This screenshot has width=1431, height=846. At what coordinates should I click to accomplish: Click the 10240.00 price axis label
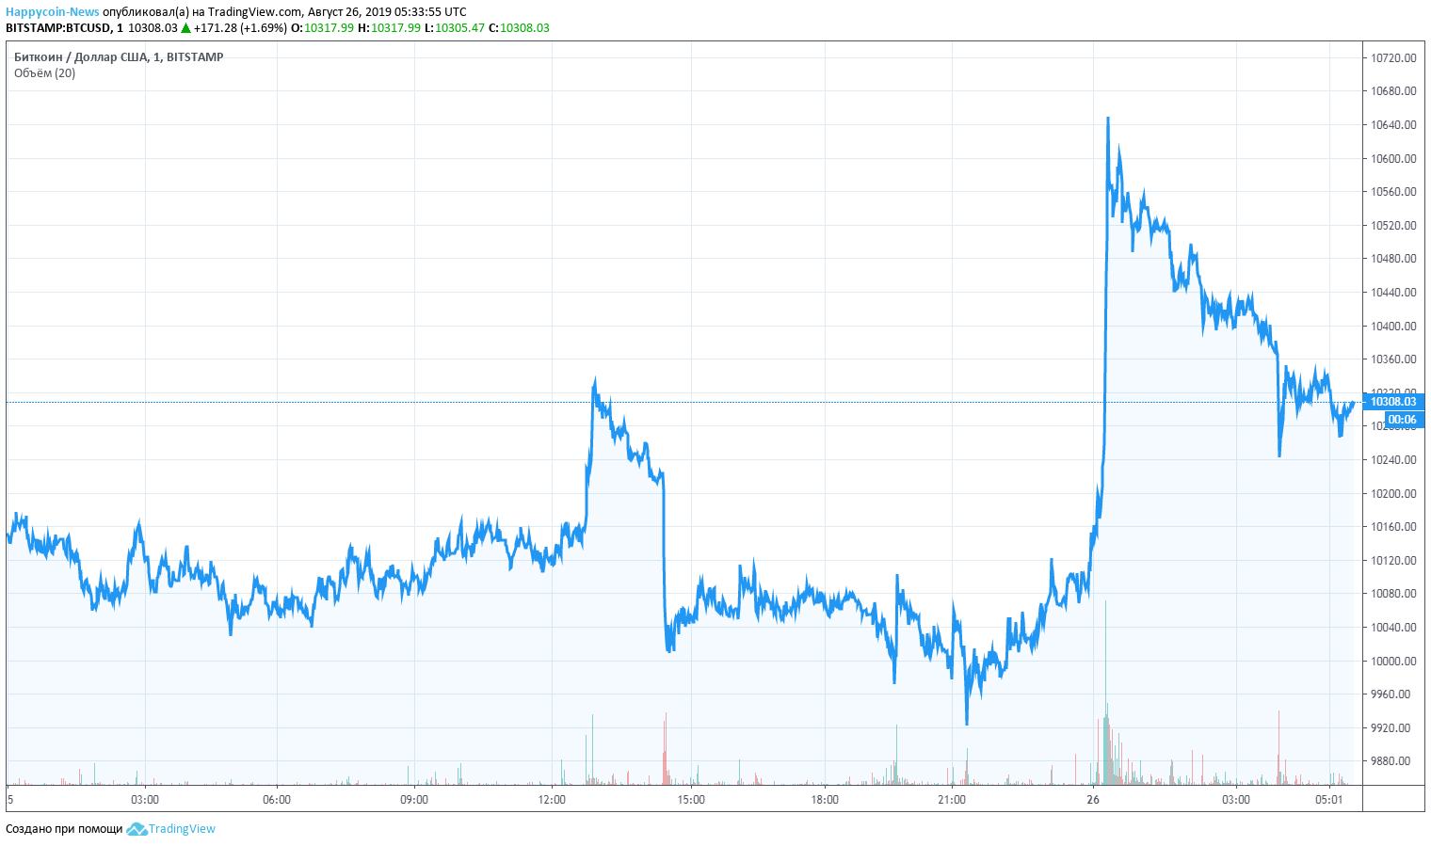click(x=1393, y=460)
